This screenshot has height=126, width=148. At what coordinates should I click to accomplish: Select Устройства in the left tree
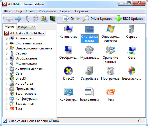coord(24,84)
